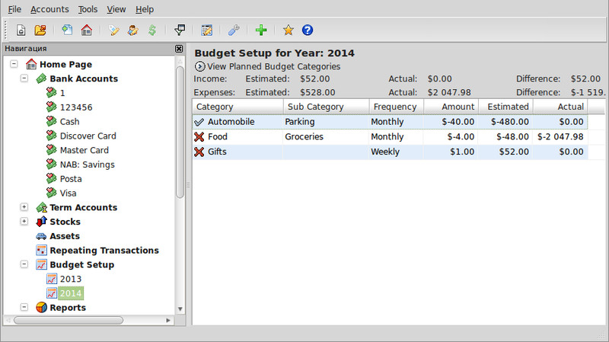Click the Stocks arrows icon
The image size is (609, 342).
coord(42,222)
